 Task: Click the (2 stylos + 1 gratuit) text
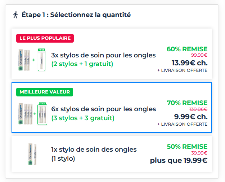(82, 64)
